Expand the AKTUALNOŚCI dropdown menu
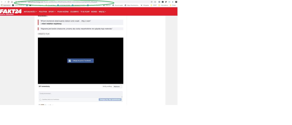This screenshot has height=125, width=292. pos(30,12)
